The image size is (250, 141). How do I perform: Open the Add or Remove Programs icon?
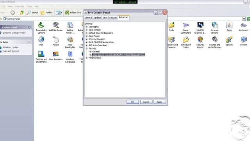pyautogui.click(x=70, y=28)
